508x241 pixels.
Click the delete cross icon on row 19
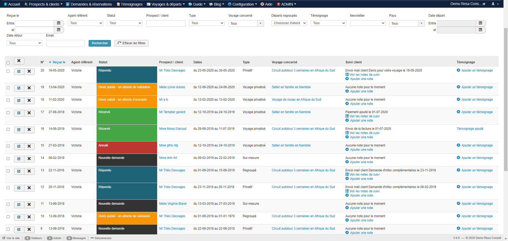29,88
